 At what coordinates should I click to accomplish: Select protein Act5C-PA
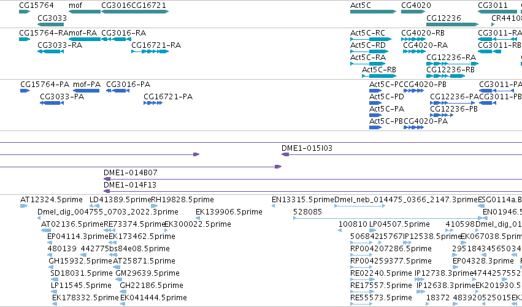386,109
